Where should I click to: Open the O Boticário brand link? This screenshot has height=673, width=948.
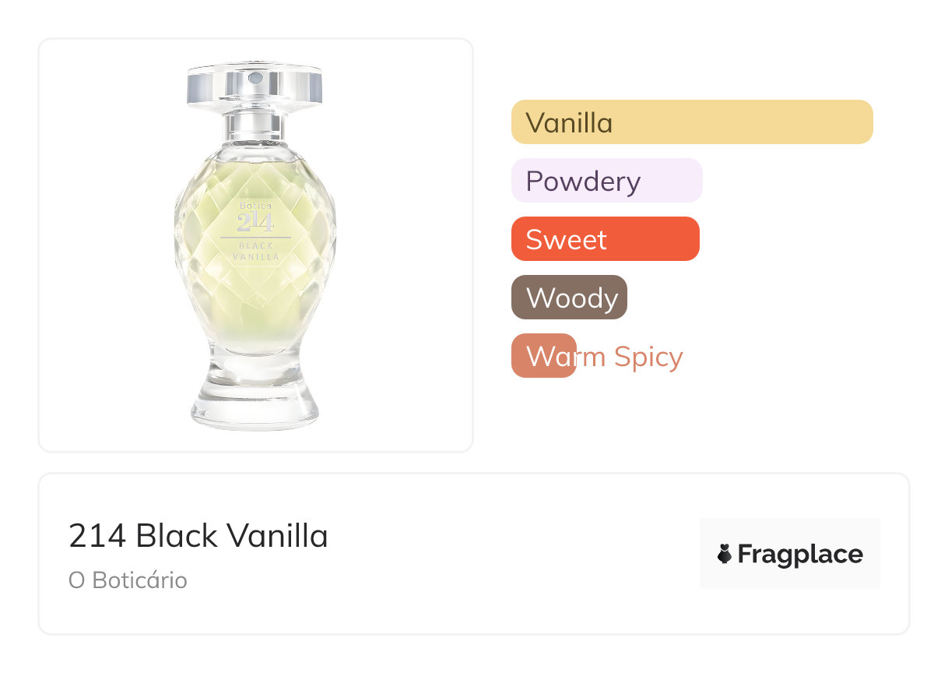pyautogui.click(x=128, y=580)
